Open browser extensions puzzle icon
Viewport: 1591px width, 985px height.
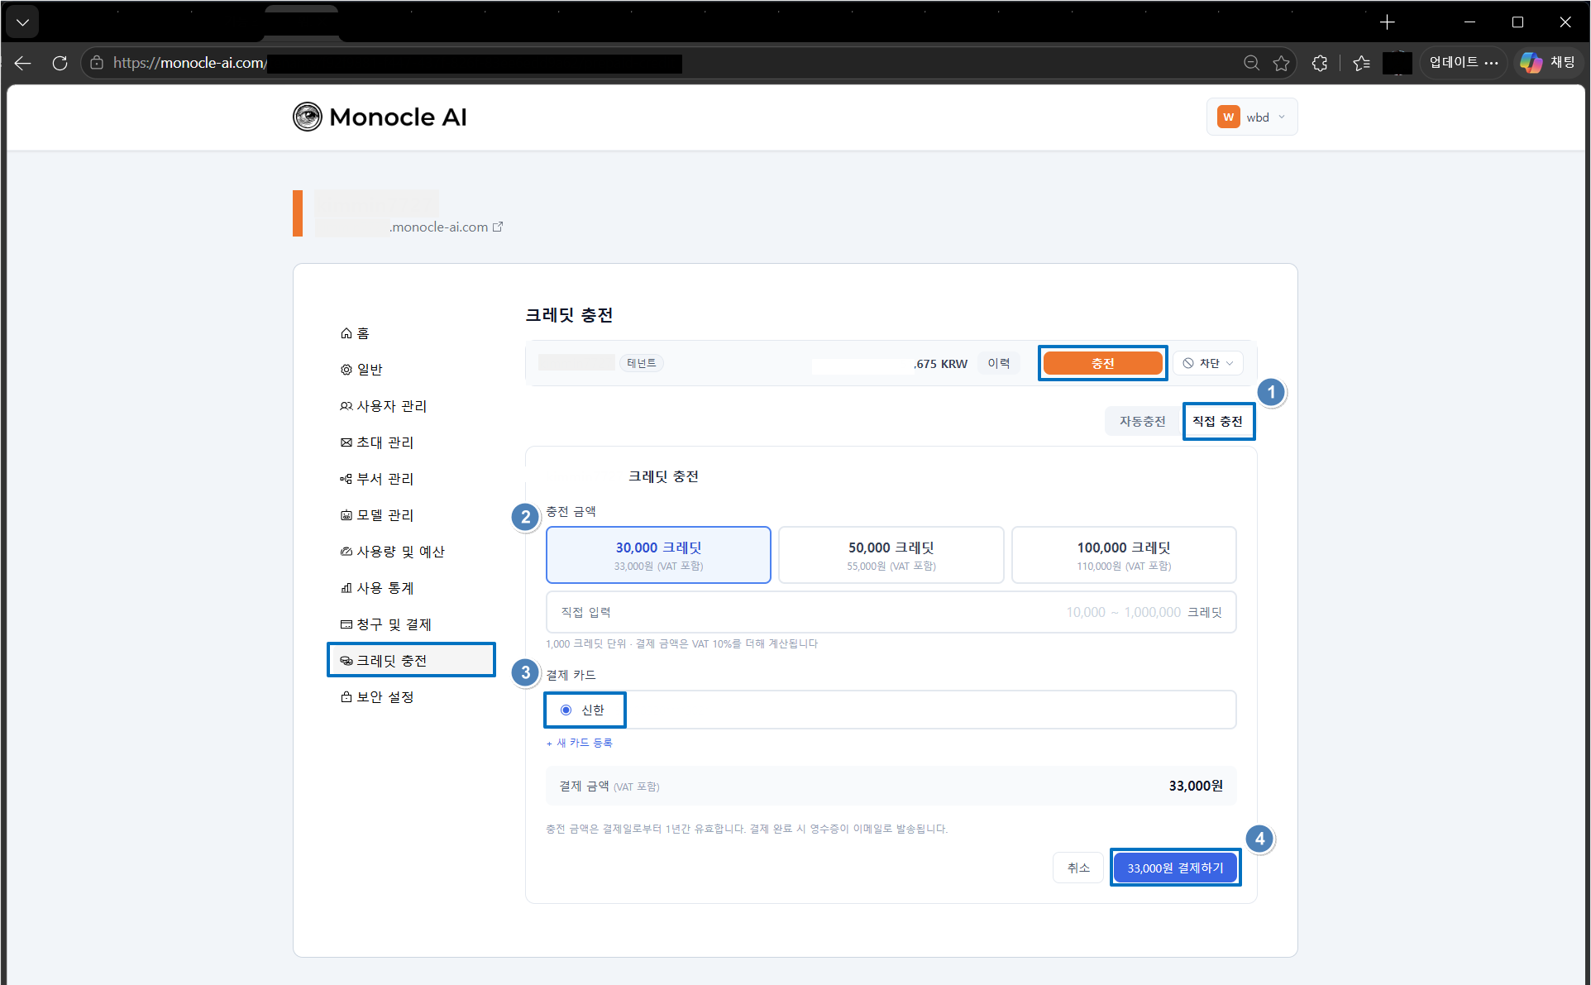click(1320, 63)
